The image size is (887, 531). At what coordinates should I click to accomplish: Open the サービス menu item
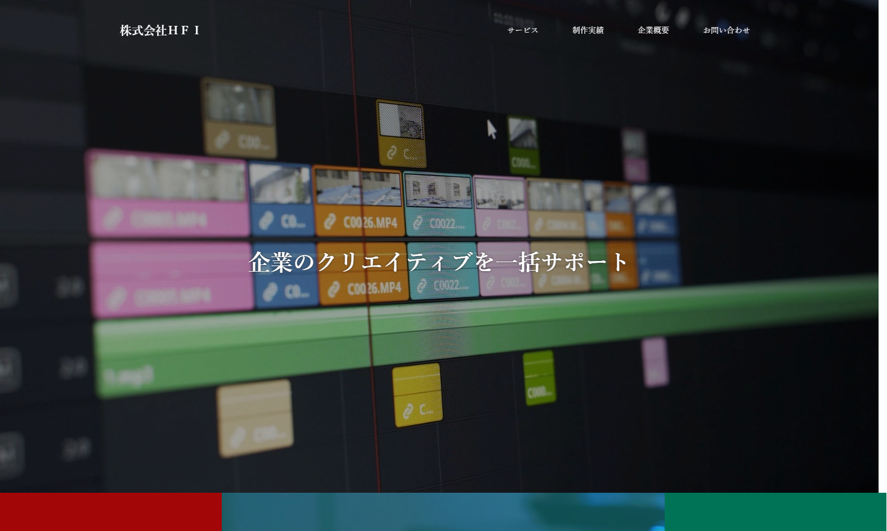(x=522, y=30)
